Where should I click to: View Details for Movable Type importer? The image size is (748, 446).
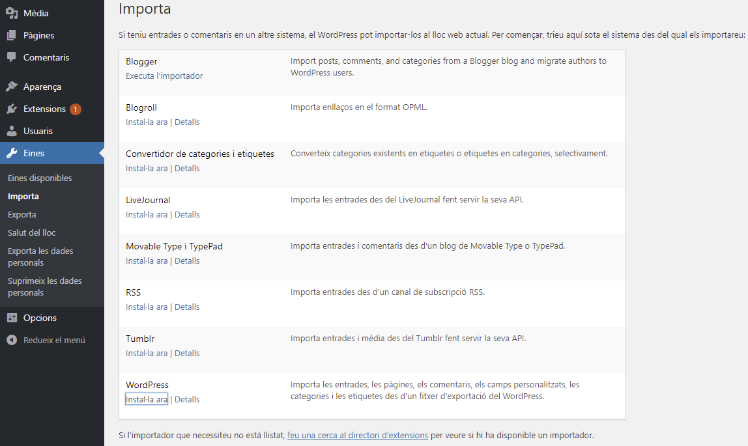[x=187, y=260]
